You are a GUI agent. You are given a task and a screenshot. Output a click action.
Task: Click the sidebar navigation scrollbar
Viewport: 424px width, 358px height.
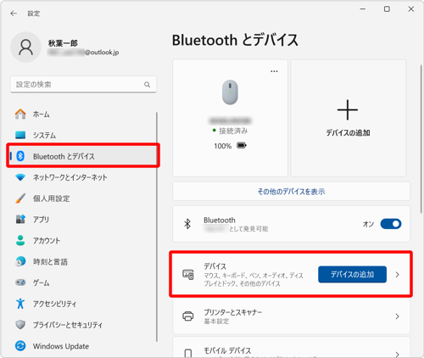tap(157, 227)
